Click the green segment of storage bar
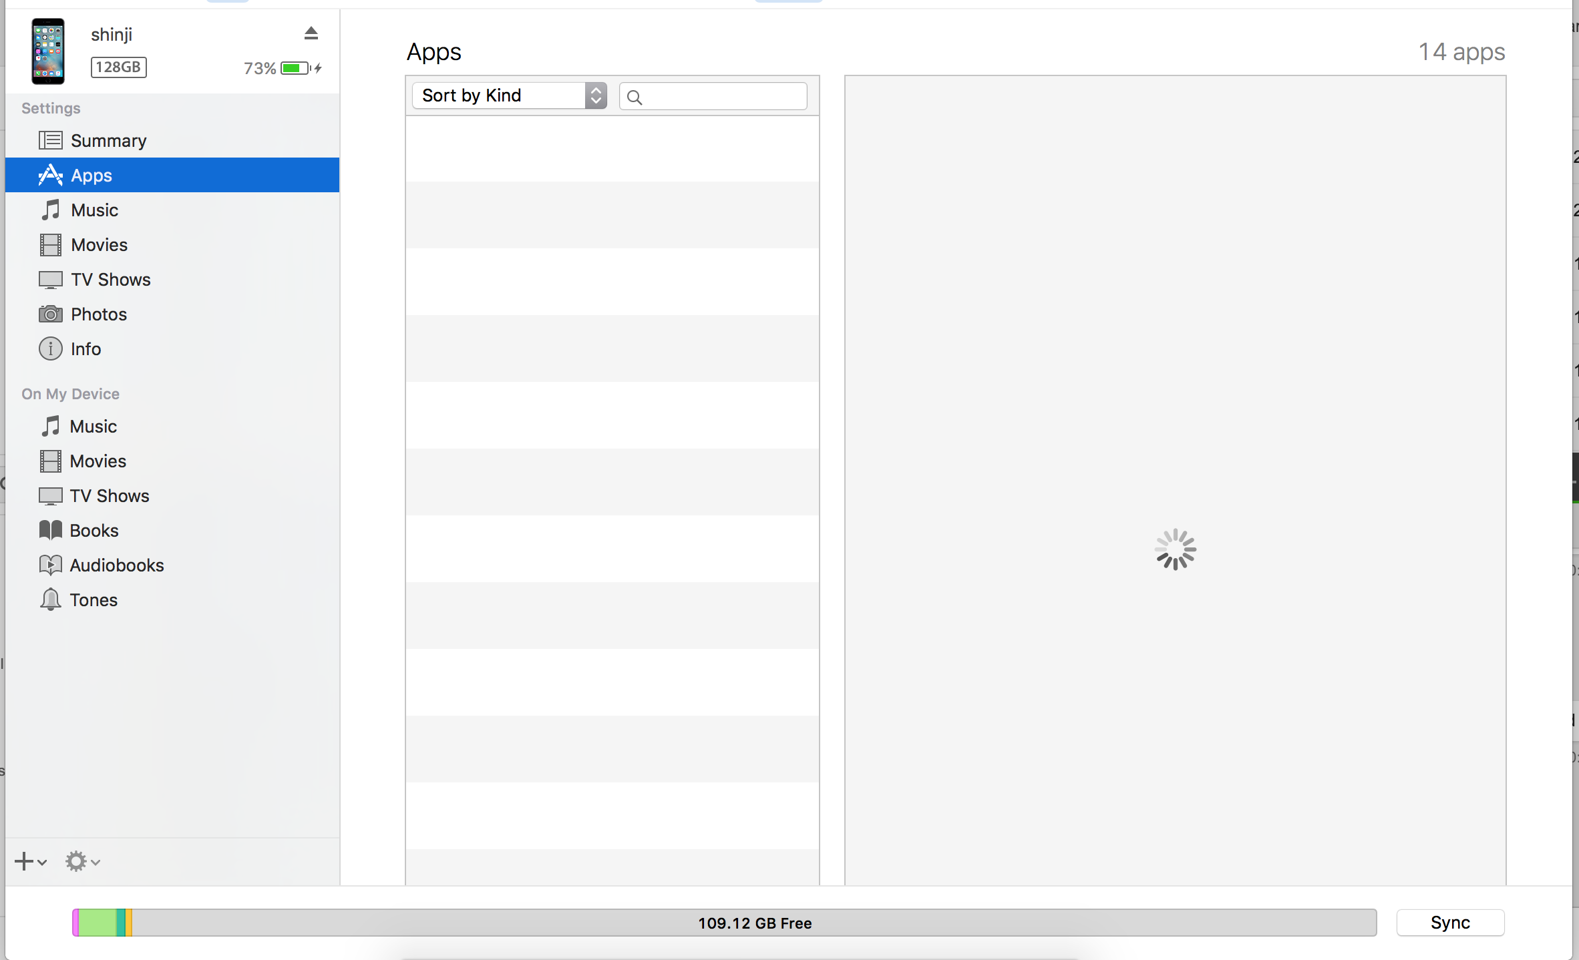Screen dimensions: 1579x960 tap(98, 923)
